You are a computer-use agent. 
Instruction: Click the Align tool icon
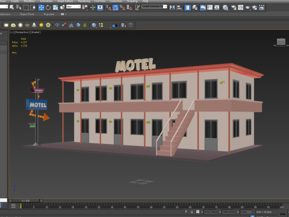179,8
